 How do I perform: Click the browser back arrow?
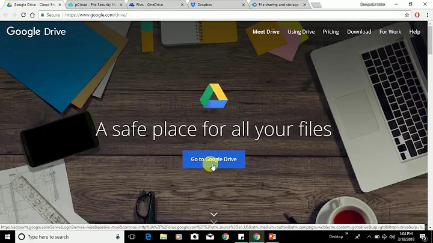pos(6,15)
